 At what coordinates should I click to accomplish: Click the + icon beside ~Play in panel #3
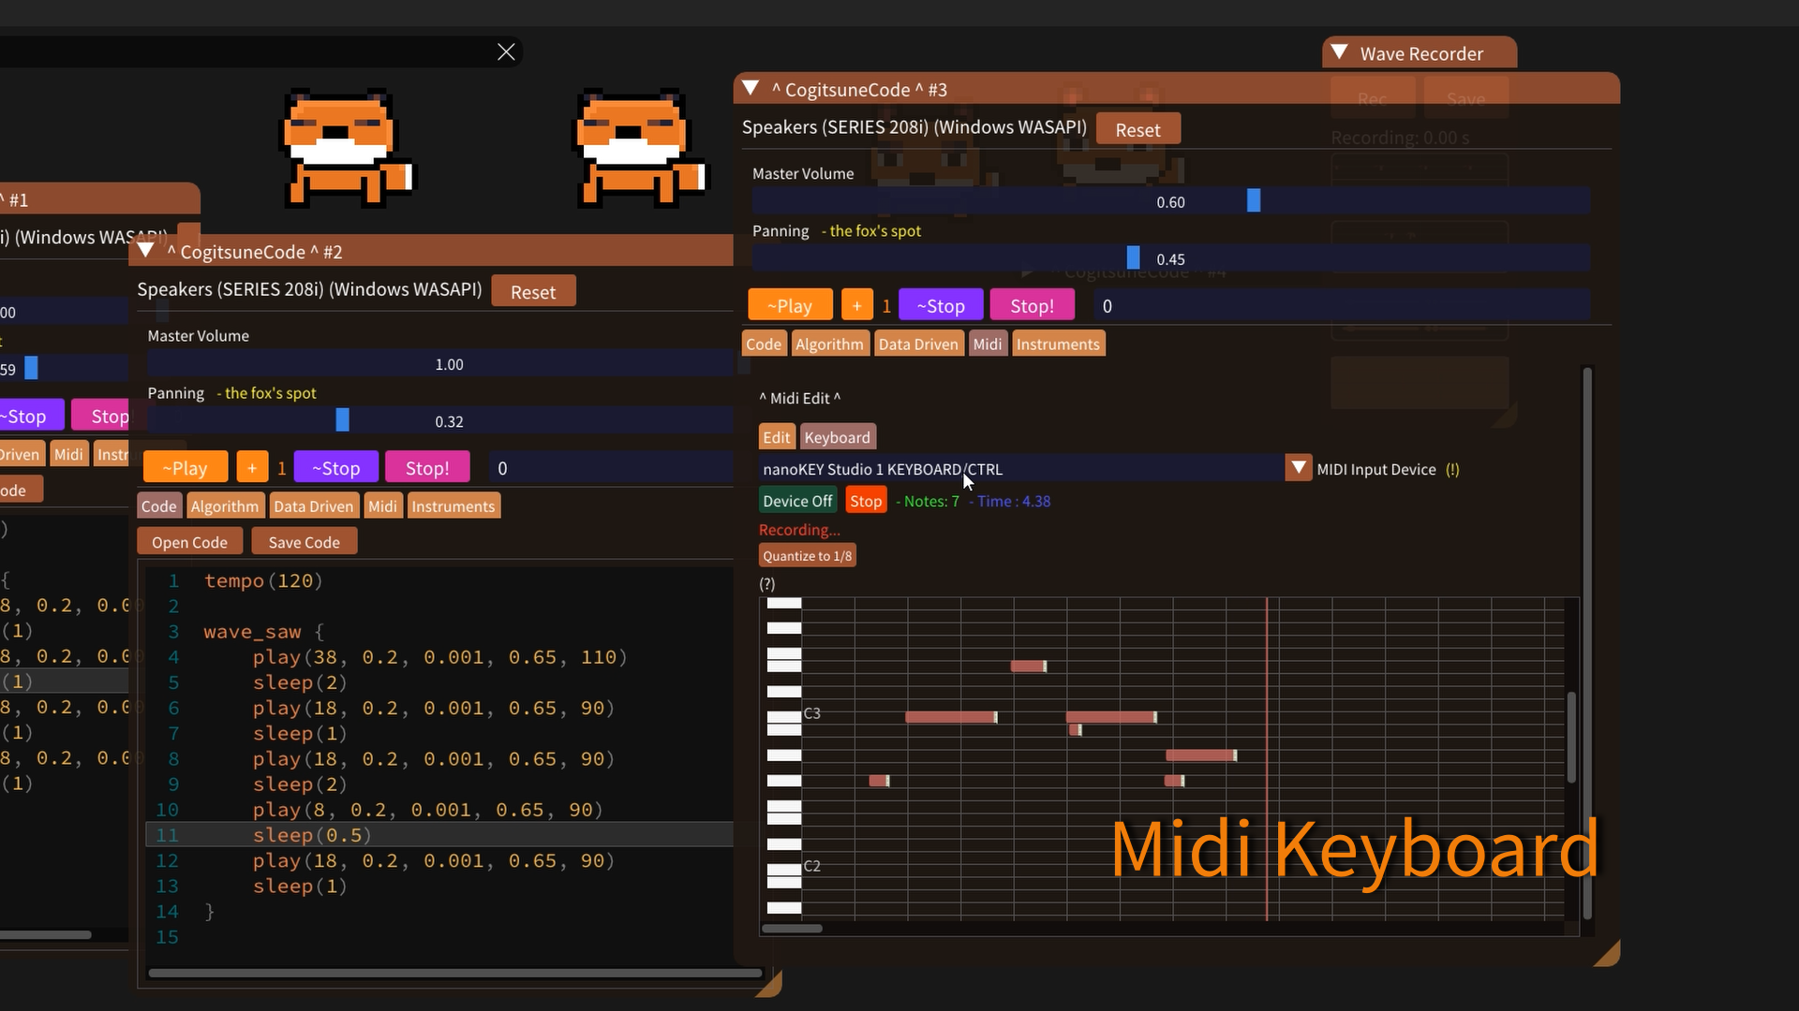(x=858, y=304)
